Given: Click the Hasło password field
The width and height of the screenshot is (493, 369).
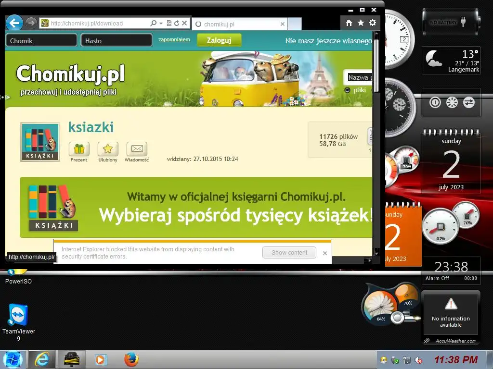Looking at the screenshot, I should (117, 40).
